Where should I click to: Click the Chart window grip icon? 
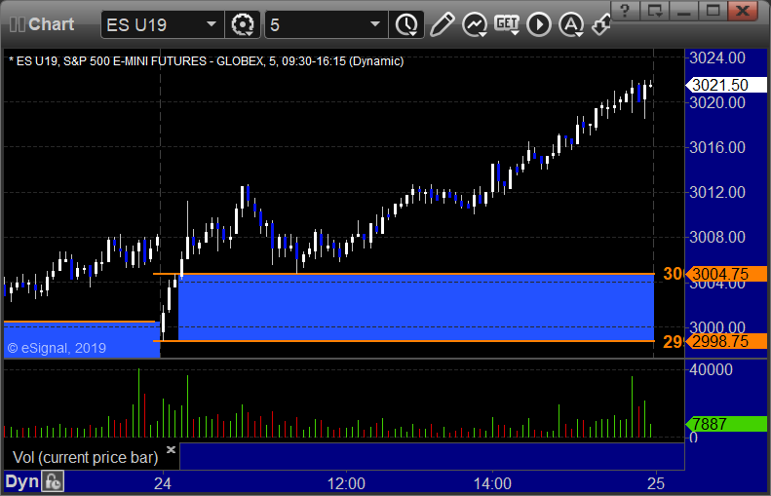tap(18, 24)
